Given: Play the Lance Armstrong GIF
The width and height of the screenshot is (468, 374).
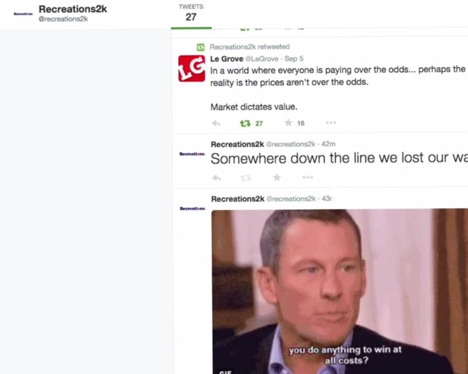Looking at the screenshot, I should pyautogui.click(x=340, y=291).
